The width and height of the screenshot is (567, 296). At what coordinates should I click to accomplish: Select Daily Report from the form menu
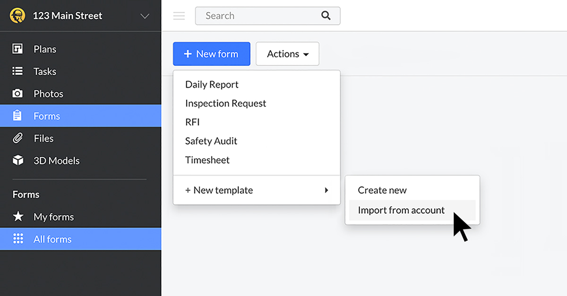(x=211, y=84)
